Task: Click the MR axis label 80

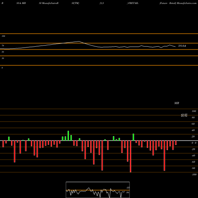Action: point(193,118)
